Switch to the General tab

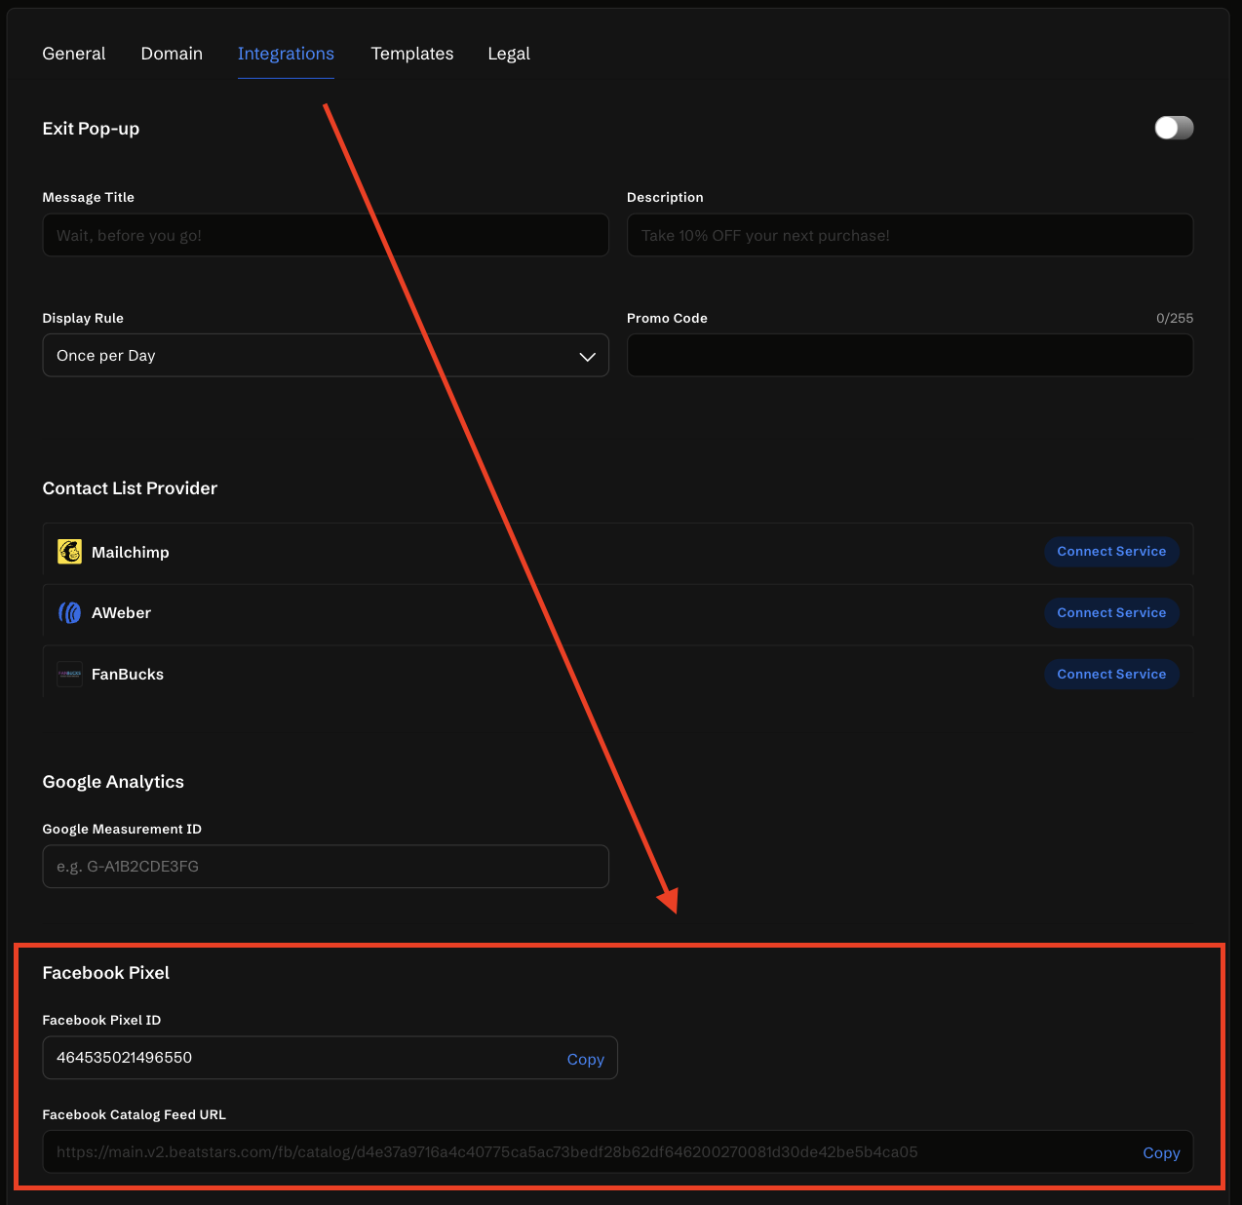(74, 54)
